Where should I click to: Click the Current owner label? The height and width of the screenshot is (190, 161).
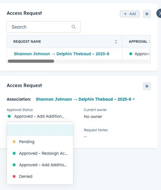95,110
